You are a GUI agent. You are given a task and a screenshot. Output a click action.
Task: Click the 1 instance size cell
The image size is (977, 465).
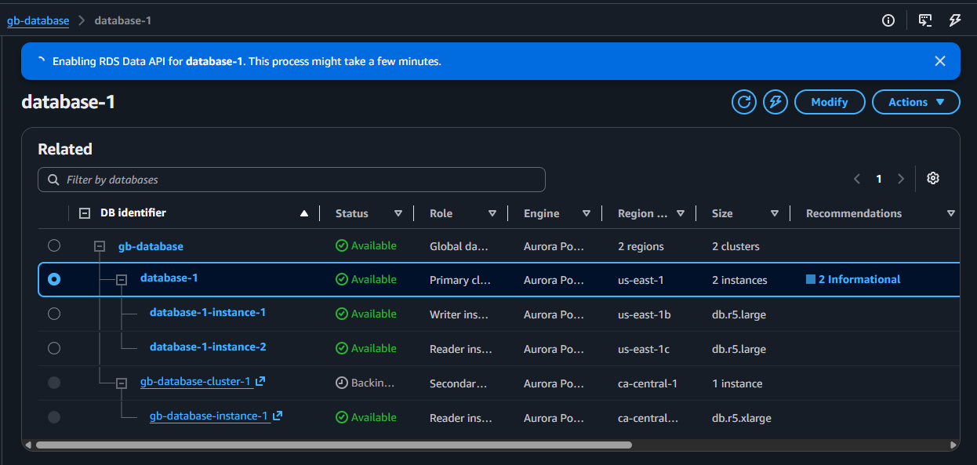click(737, 383)
